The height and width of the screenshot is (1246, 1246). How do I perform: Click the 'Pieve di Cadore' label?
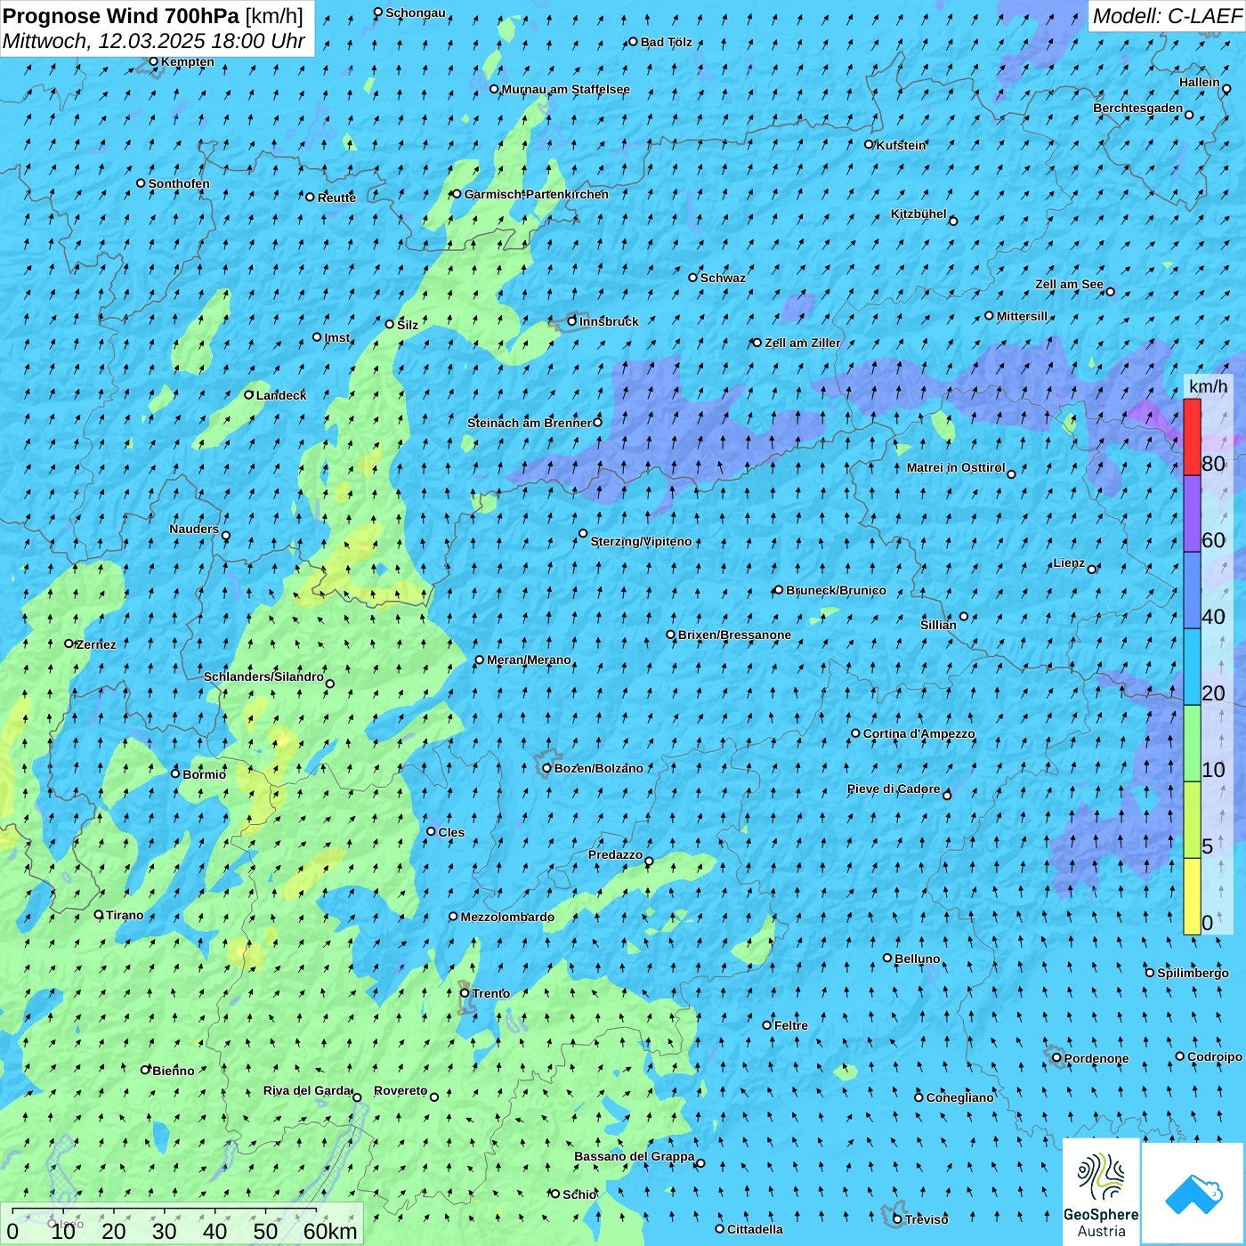click(x=894, y=789)
